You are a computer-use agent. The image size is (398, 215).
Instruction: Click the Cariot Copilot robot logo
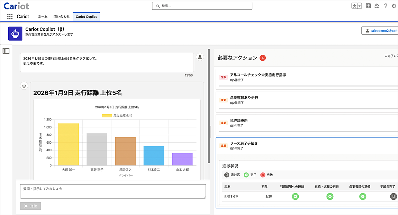[15, 33]
